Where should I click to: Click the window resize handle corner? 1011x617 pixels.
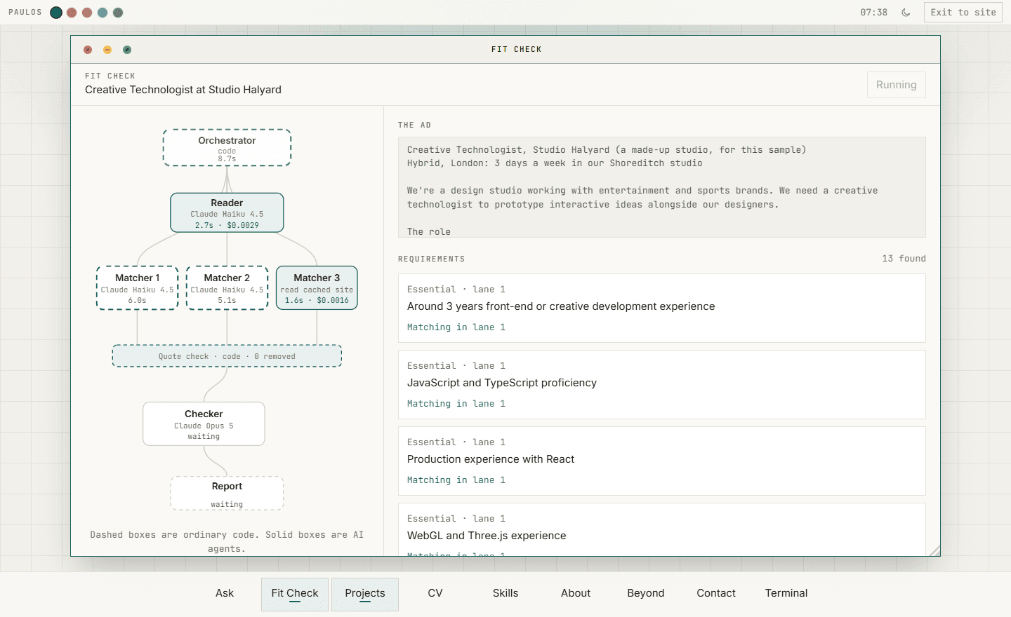pos(934,551)
